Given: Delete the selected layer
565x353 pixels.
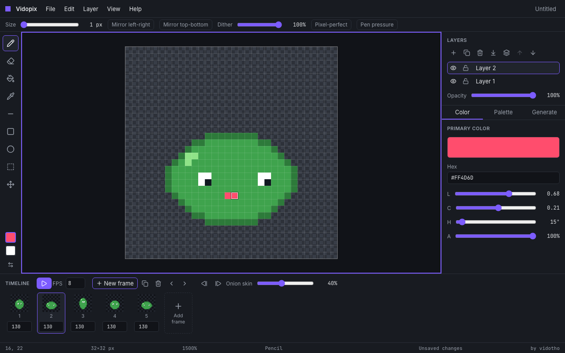Looking at the screenshot, I should tap(480, 53).
